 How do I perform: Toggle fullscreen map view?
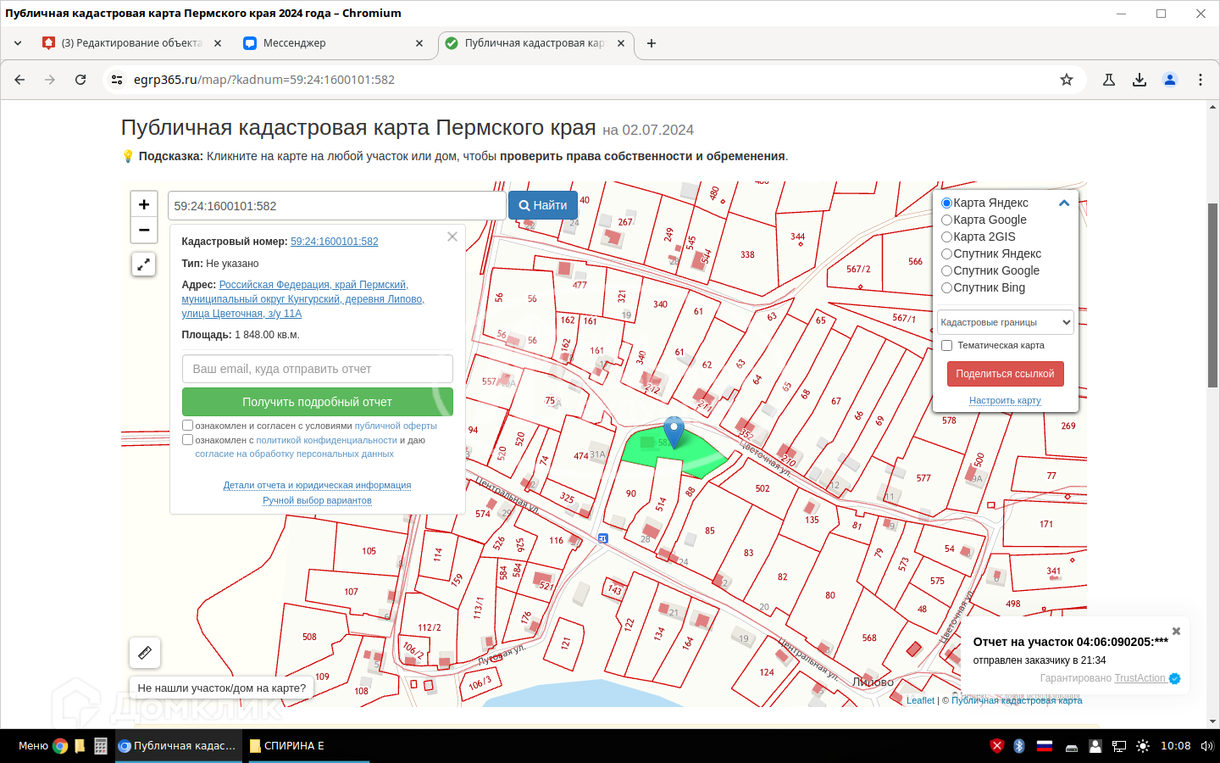144,265
